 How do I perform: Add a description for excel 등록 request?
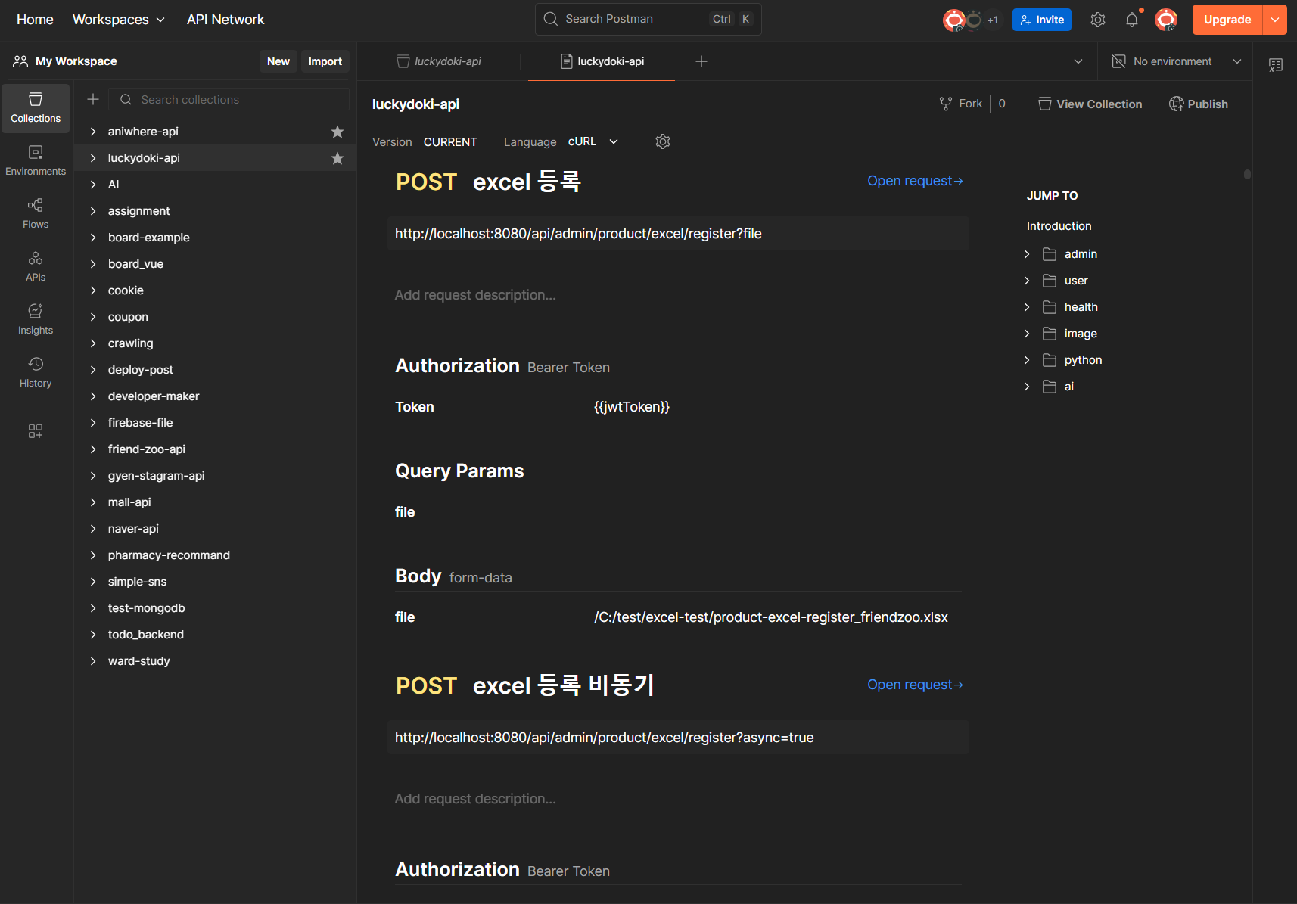[x=475, y=295]
